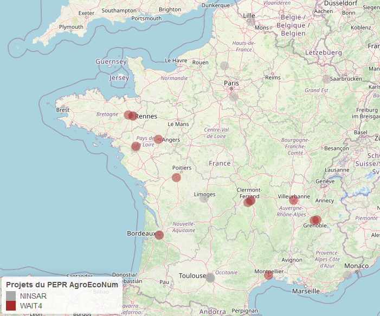Click the red marker near Grenoble
380x316 pixels.
tap(316, 220)
